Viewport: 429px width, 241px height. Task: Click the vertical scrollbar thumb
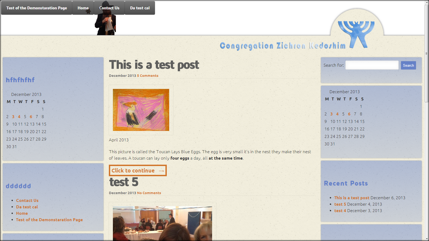[427, 53]
